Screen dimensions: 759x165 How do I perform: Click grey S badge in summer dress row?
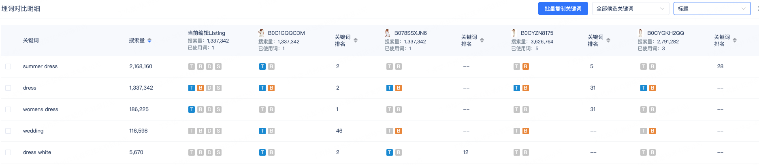pyautogui.click(x=218, y=66)
